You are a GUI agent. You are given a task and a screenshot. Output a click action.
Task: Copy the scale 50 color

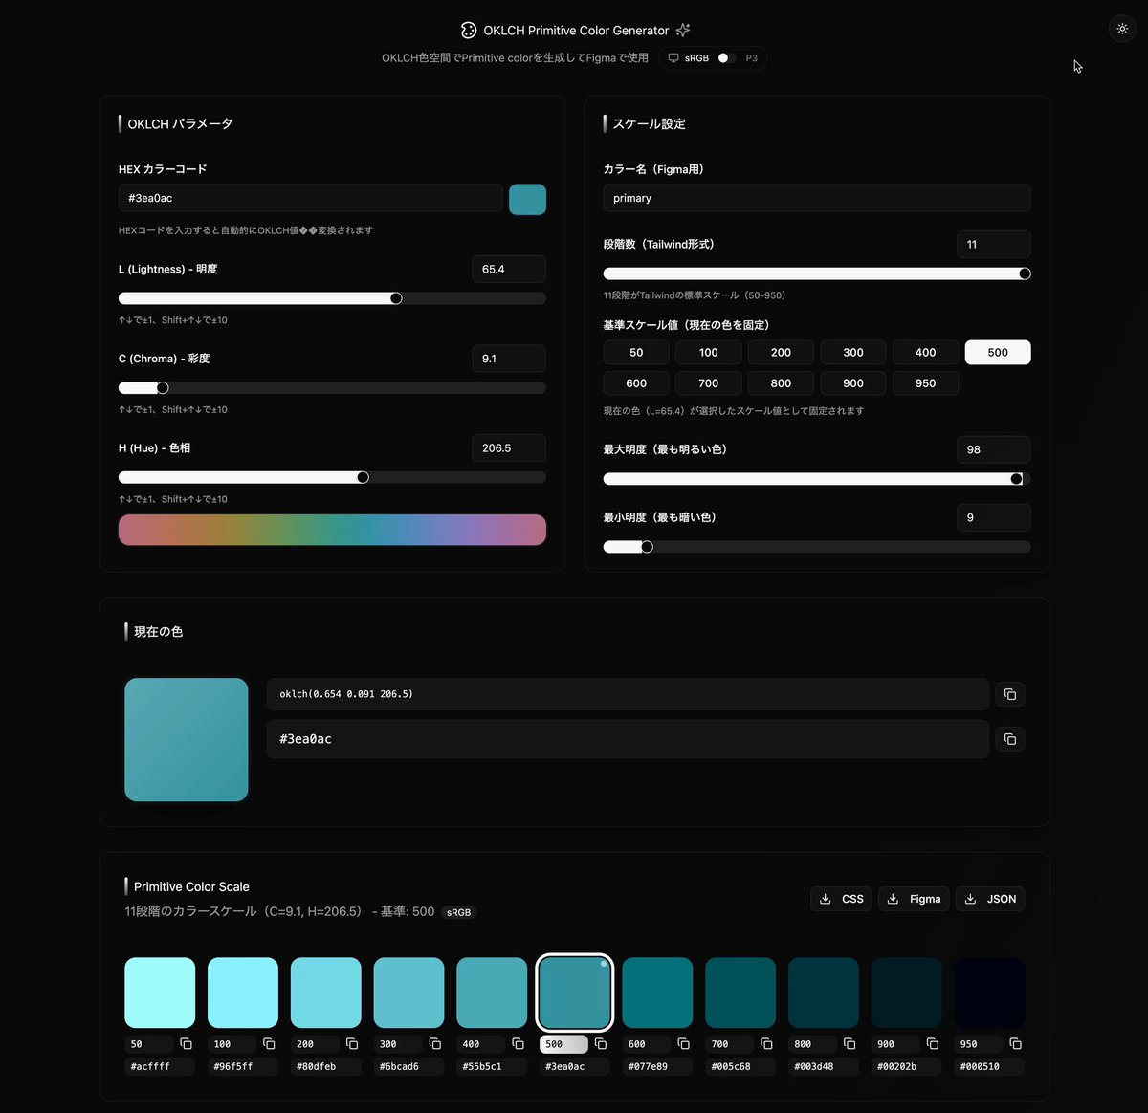186,1044
